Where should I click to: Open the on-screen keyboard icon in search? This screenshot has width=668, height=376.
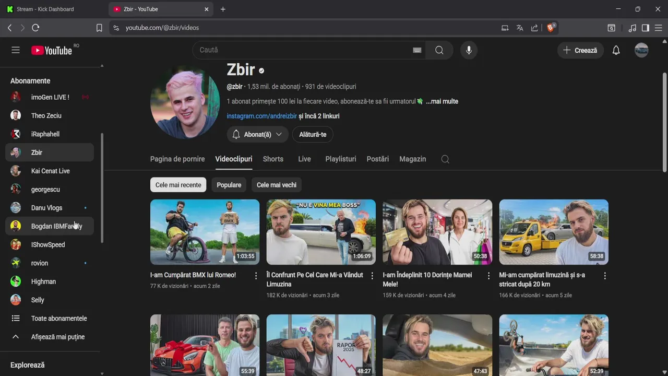tap(417, 50)
